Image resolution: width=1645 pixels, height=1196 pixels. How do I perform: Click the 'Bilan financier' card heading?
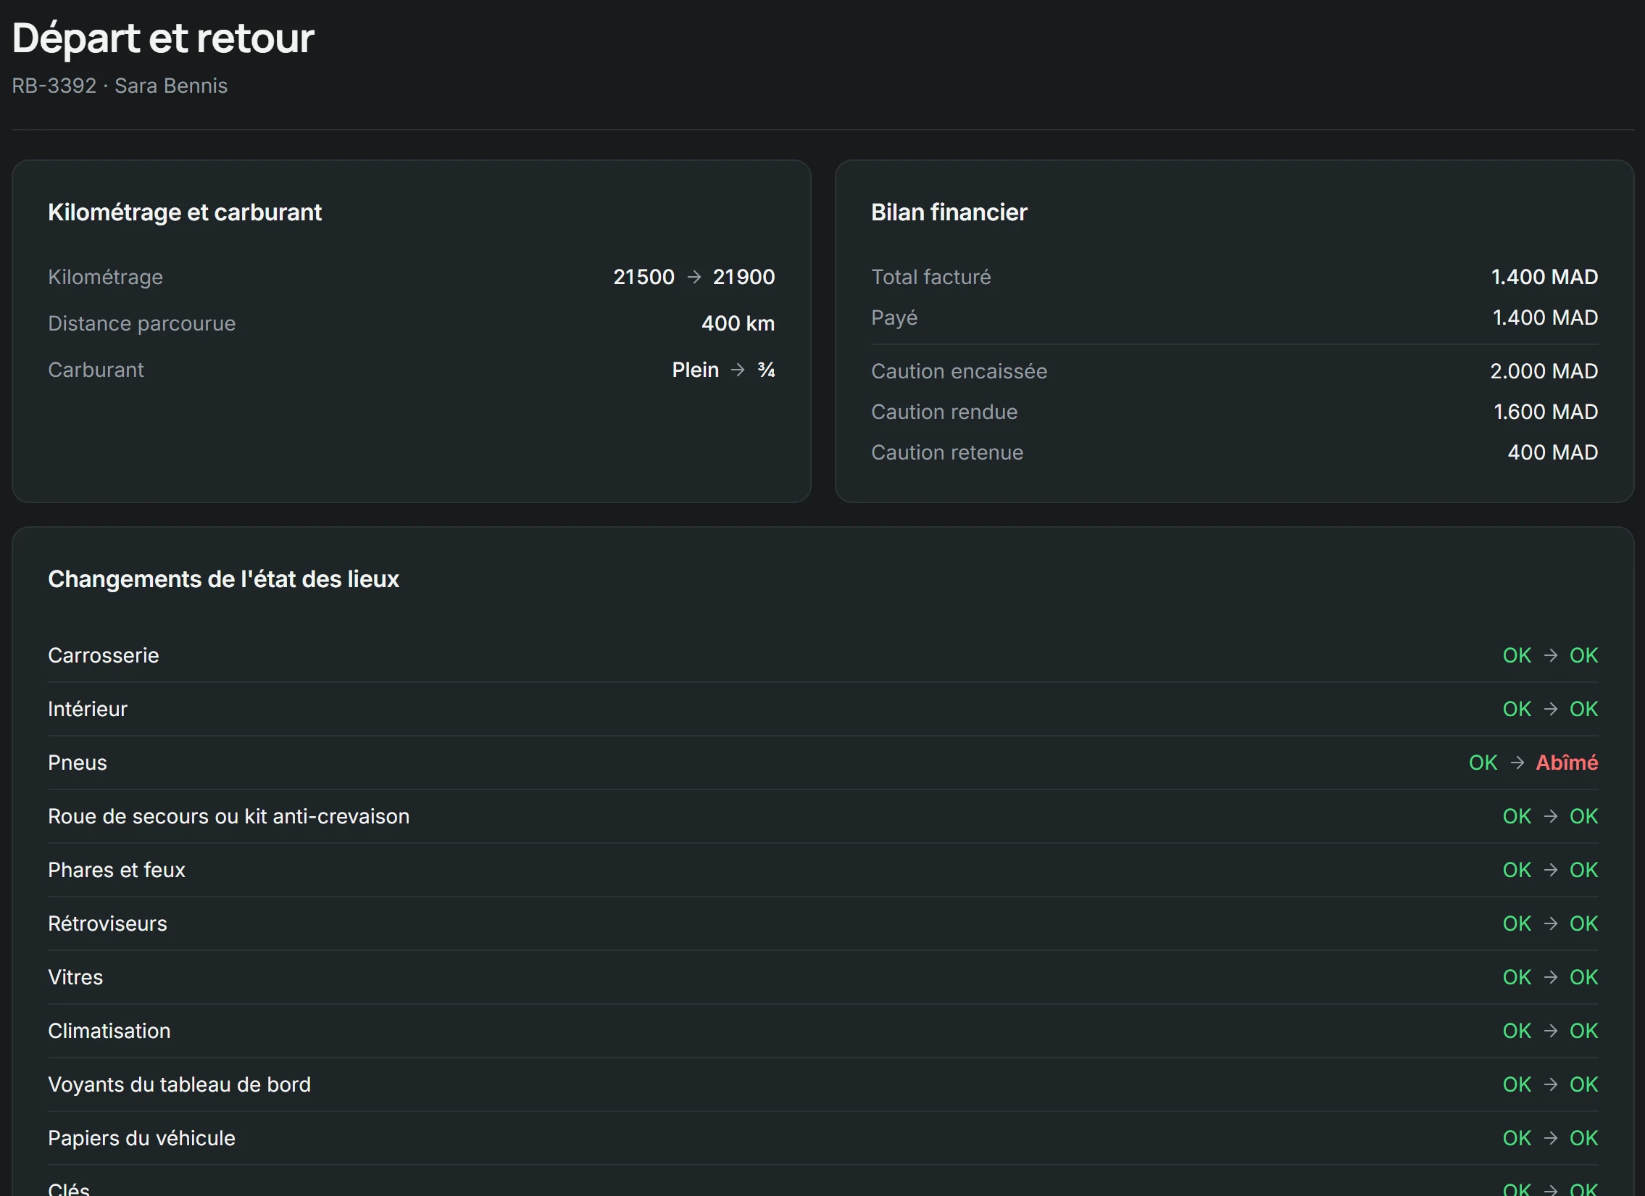point(949,212)
